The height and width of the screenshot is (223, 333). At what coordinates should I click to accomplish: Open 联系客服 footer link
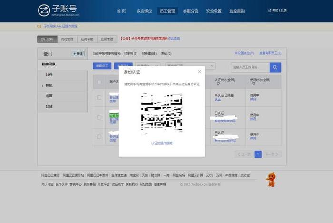(x=89, y=184)
